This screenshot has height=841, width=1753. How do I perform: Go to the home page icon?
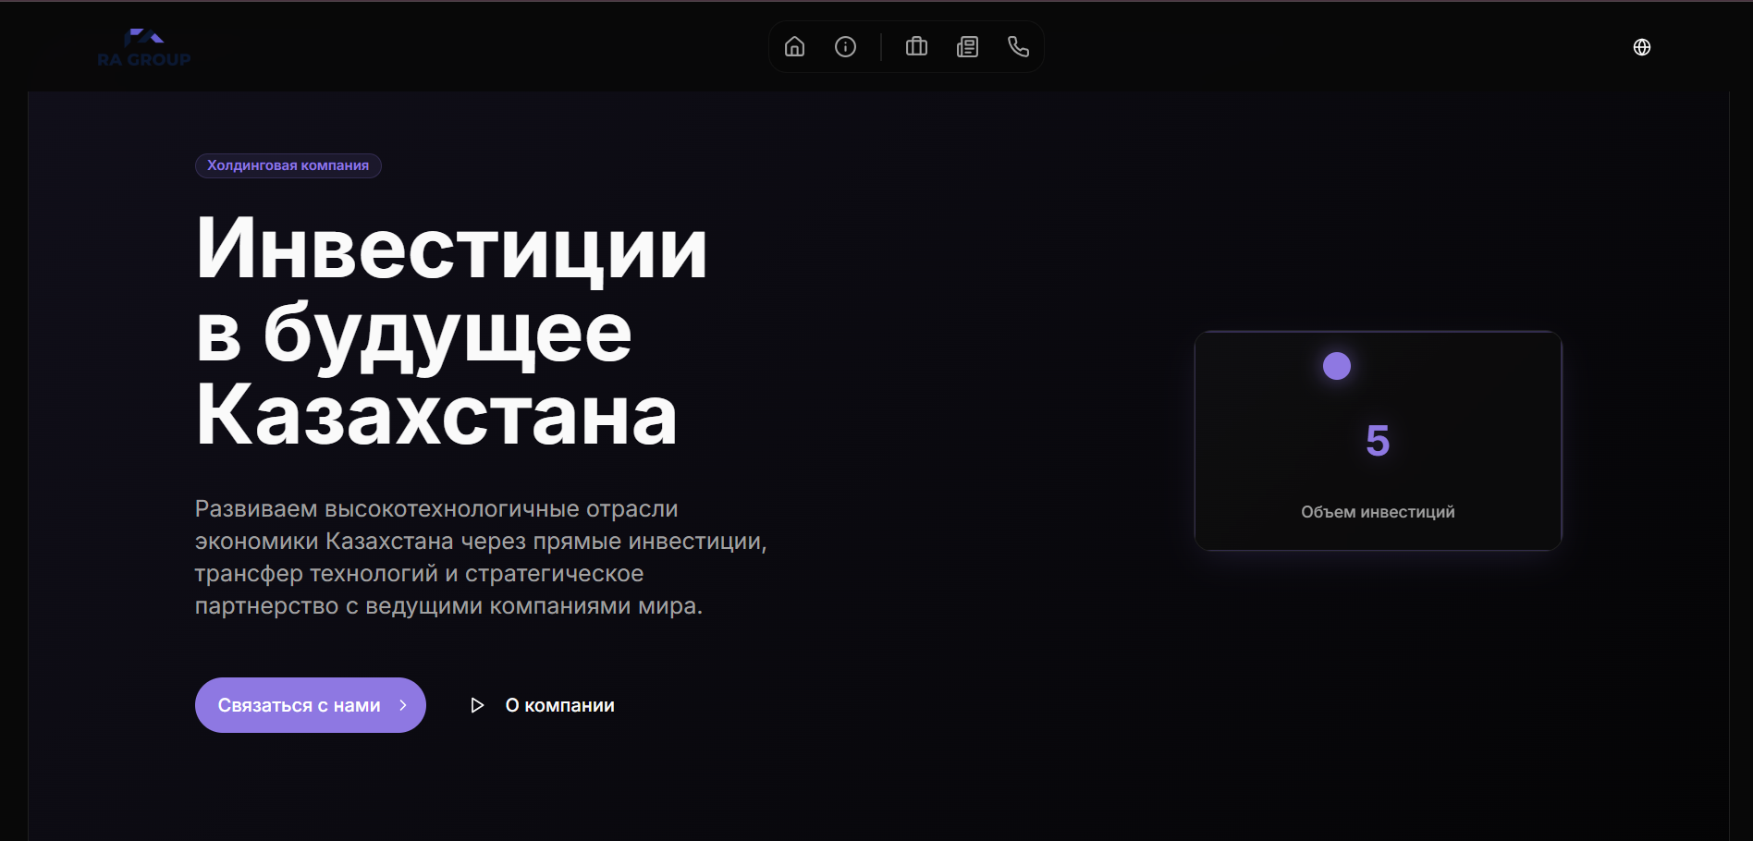pos(794,47)
